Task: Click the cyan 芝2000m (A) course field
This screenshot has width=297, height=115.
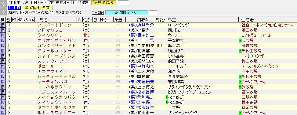Action: click(x=126, y=13)
